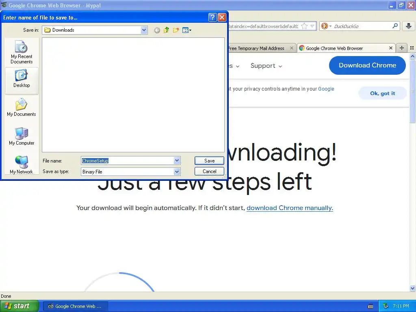The height and width of the screenshot is (312, 416).
Task: Show all tabs grid icon
Action: (x=412, y=48)
